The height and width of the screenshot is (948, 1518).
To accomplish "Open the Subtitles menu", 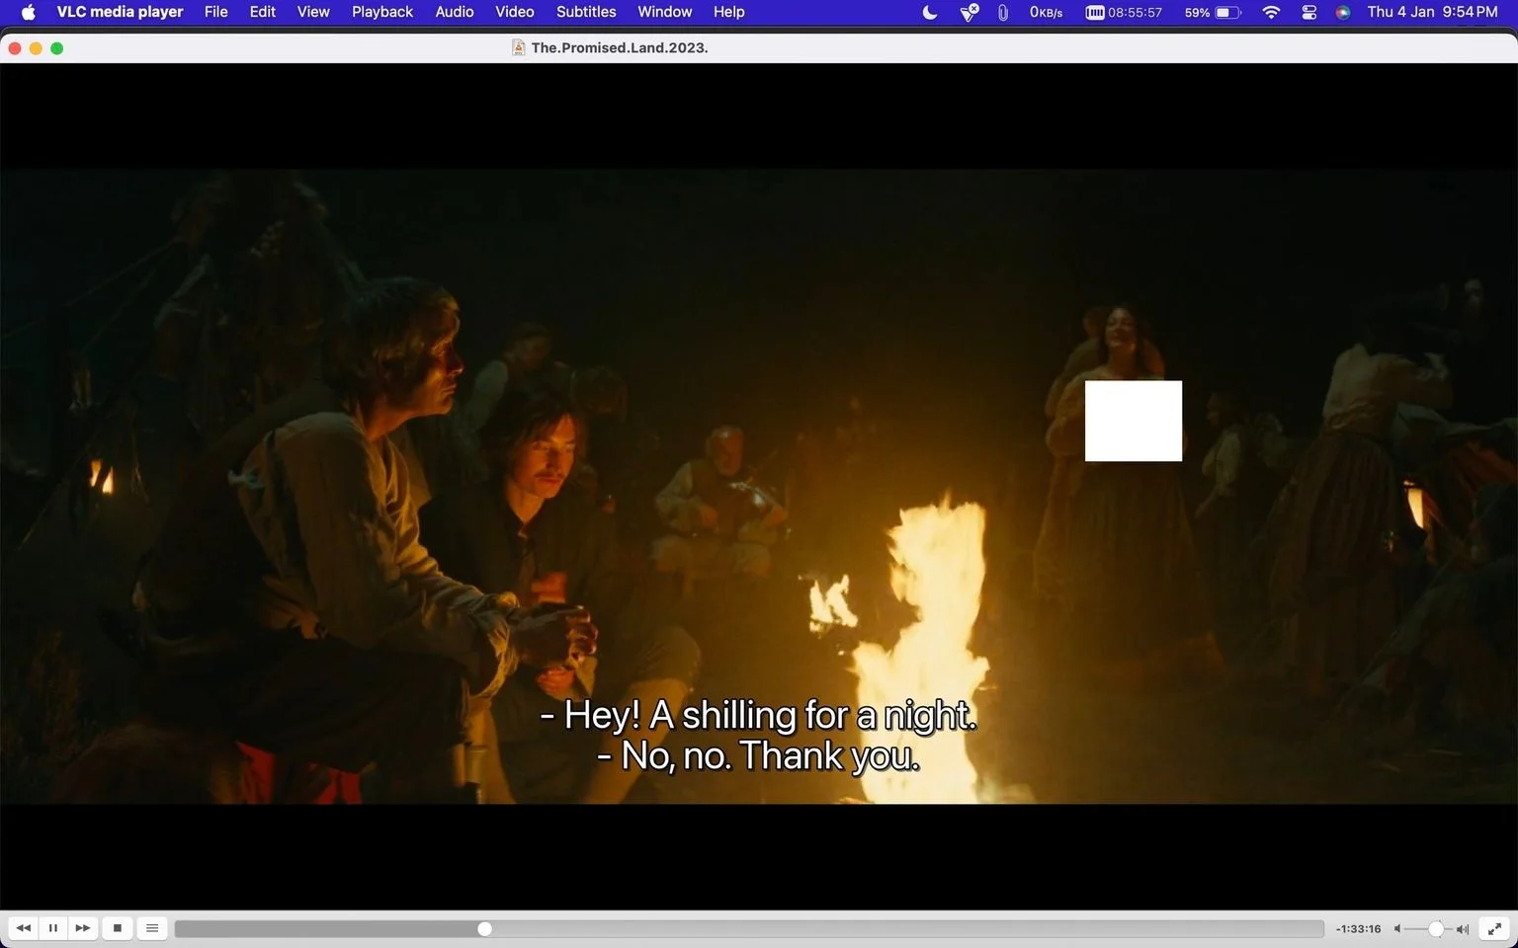I will coord(586,12).
